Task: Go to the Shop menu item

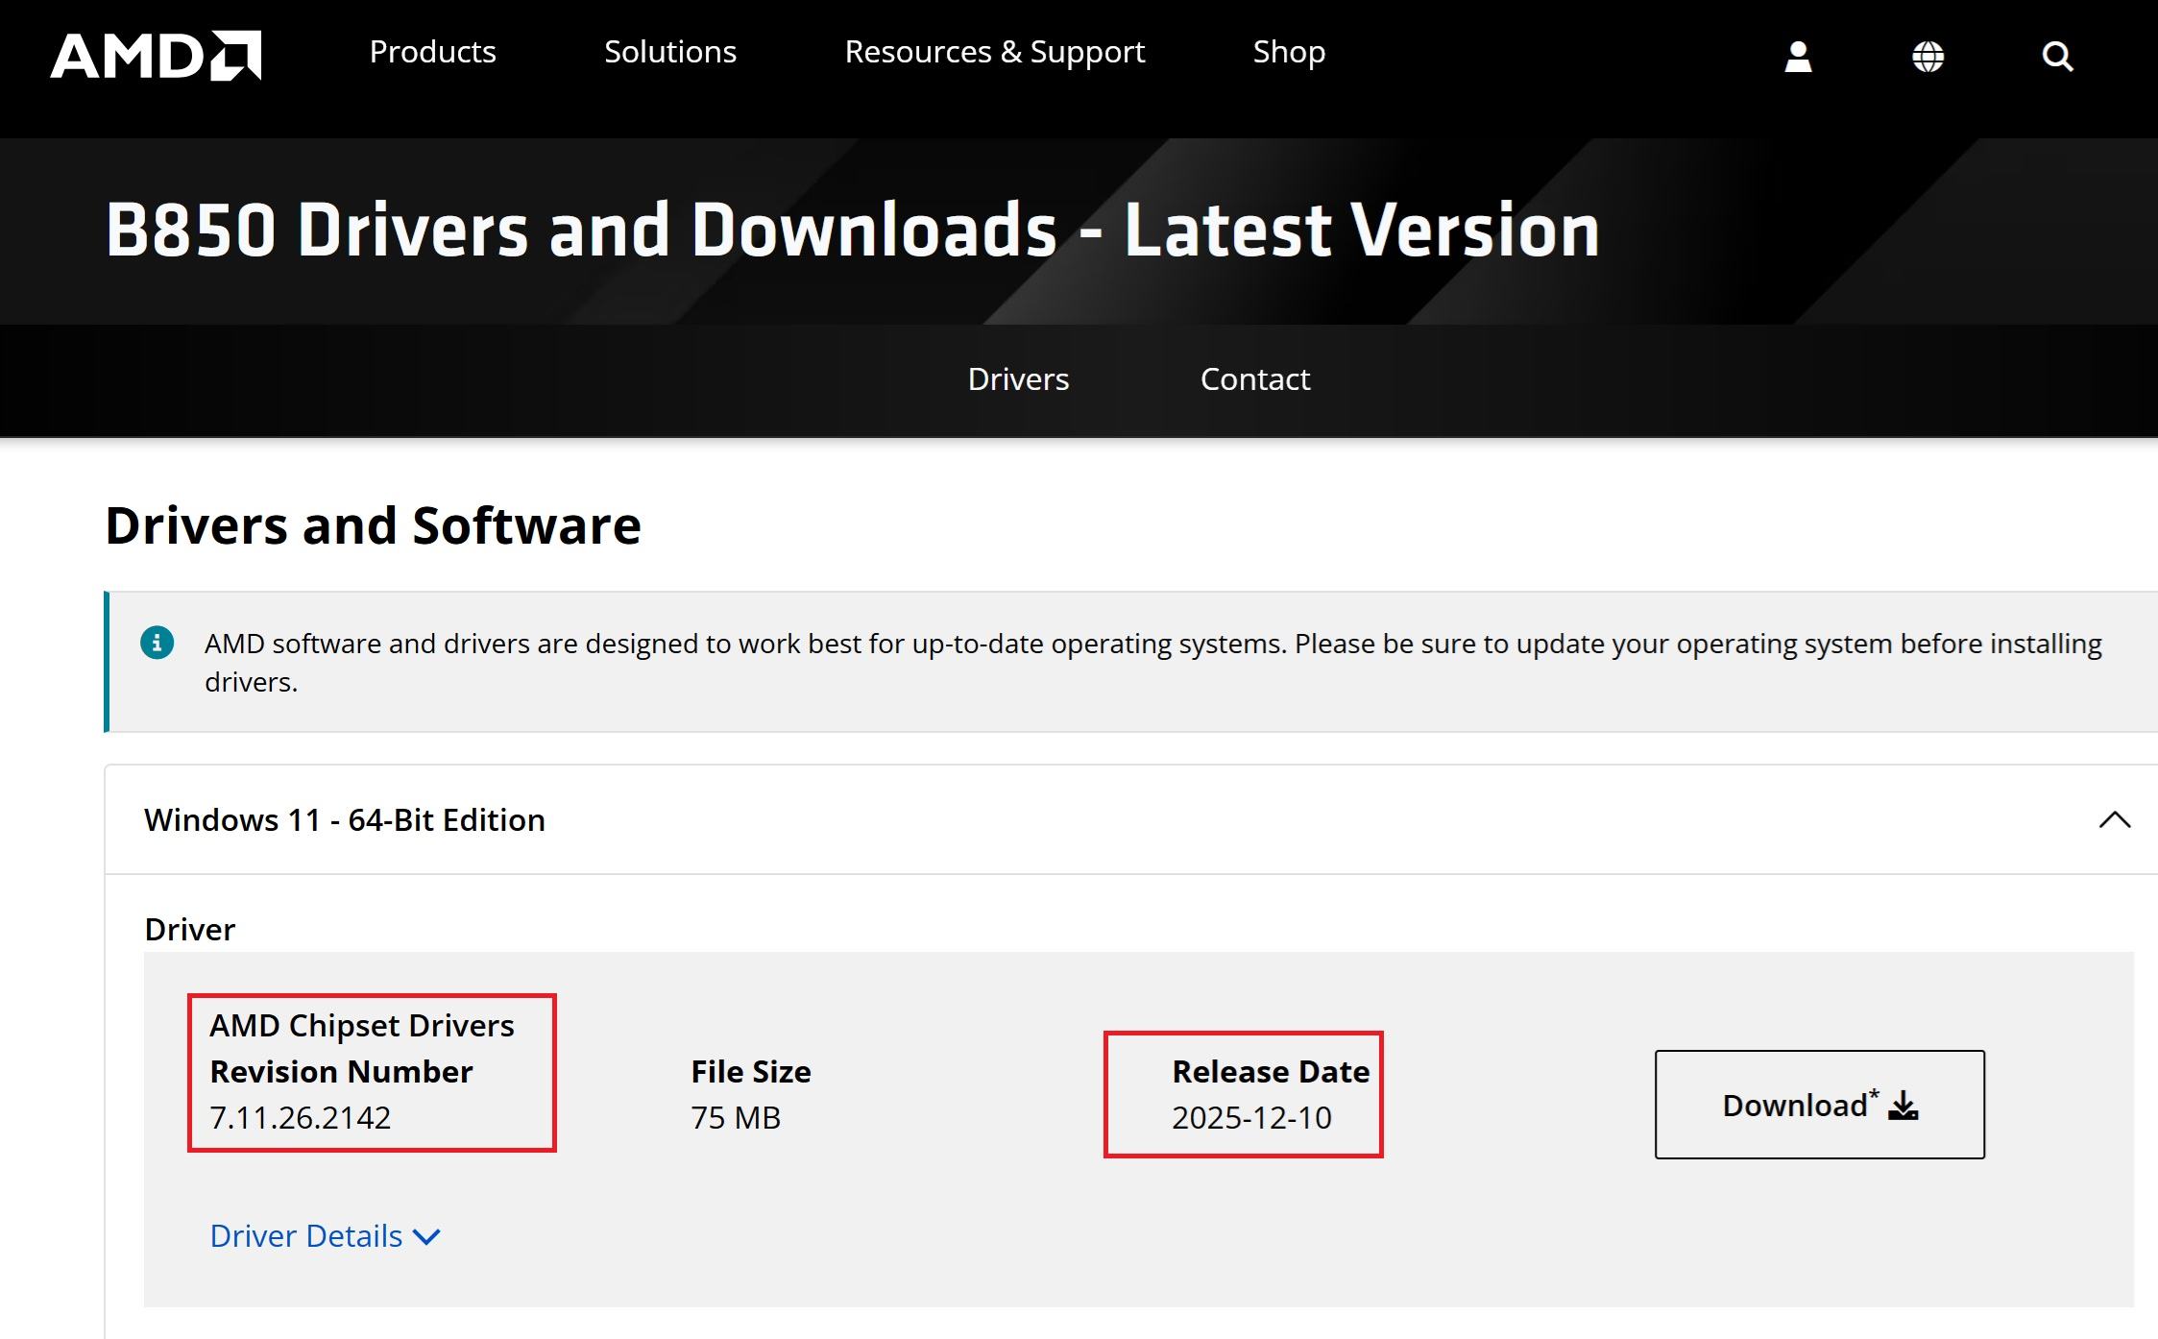Action: pyautogui.click(x=1288, y=52)
